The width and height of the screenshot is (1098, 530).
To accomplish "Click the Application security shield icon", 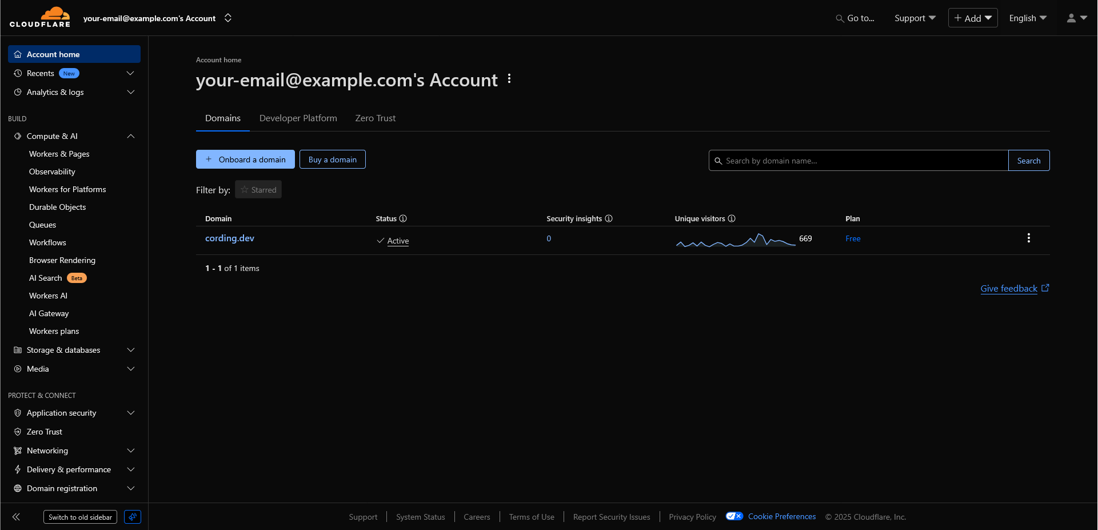I will 18,413.
